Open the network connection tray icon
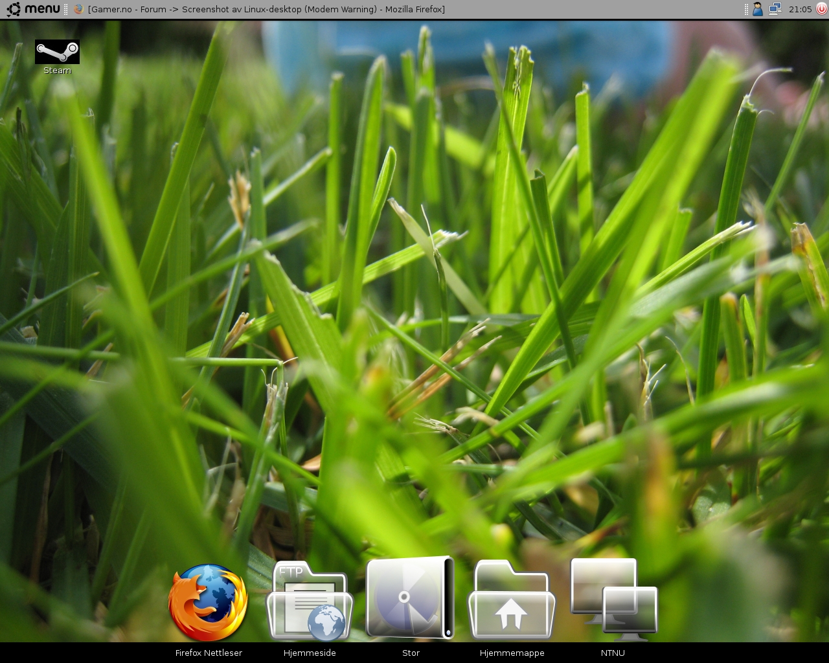The width and height of the screenshot is (829, 663). click(775, 9)
